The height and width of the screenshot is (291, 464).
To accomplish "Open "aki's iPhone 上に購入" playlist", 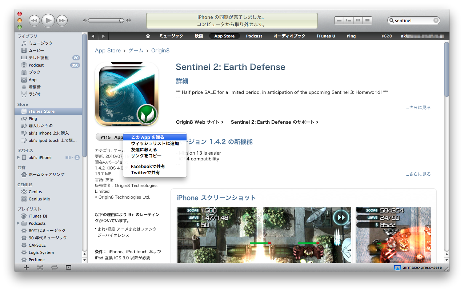I will click(48, 133).
